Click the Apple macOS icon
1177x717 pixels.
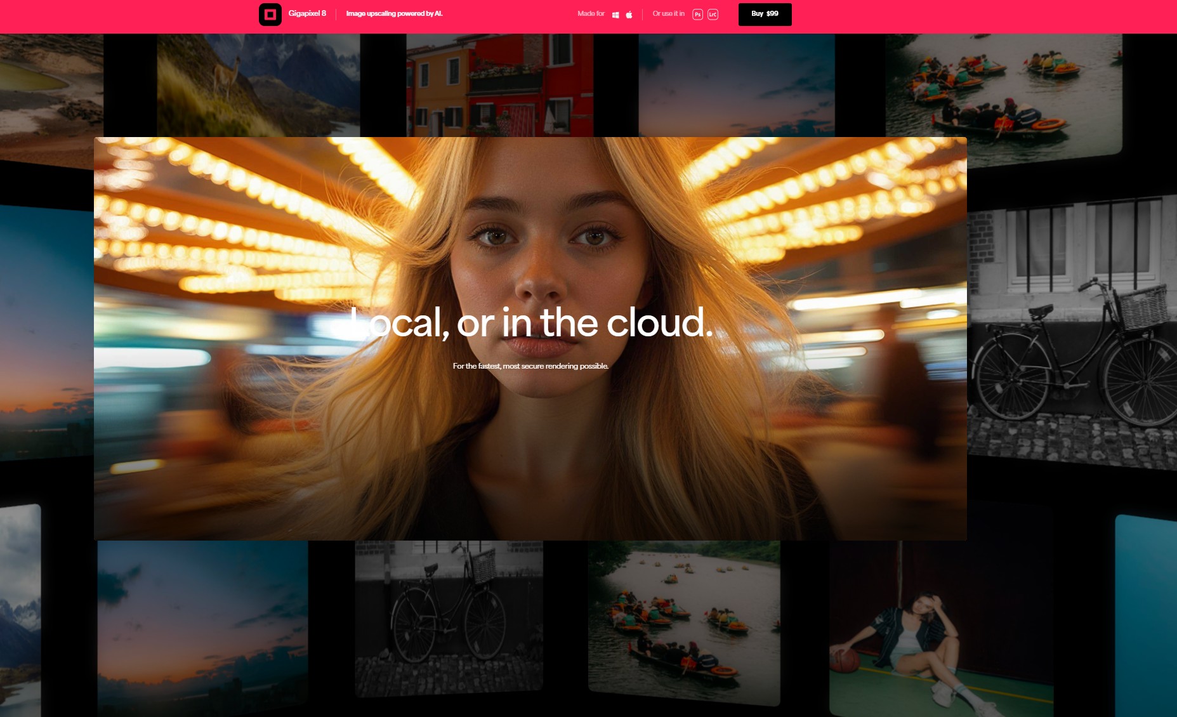coord(629,15)
